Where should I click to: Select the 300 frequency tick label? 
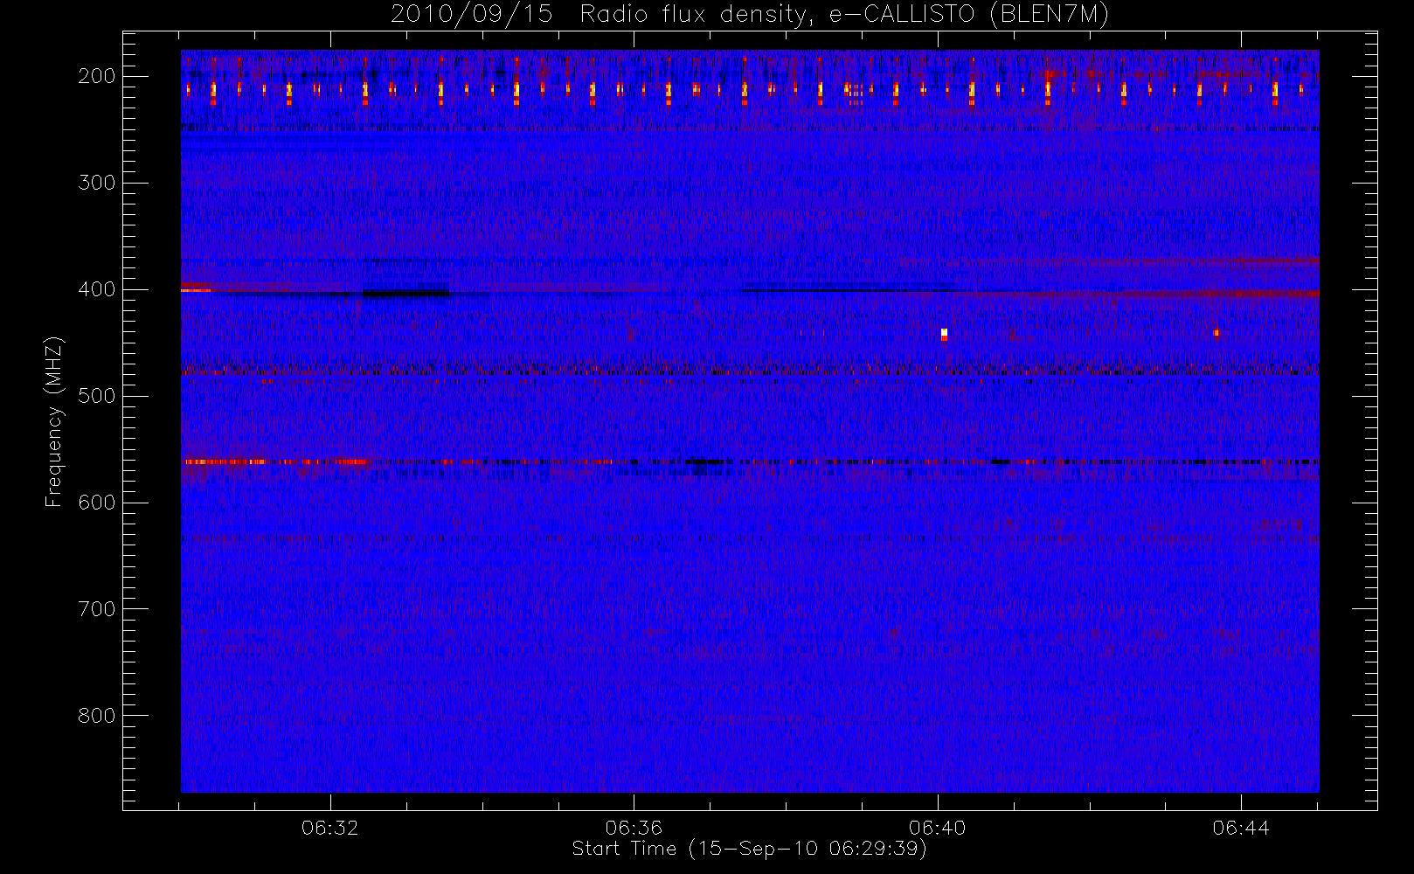point(97,183)
